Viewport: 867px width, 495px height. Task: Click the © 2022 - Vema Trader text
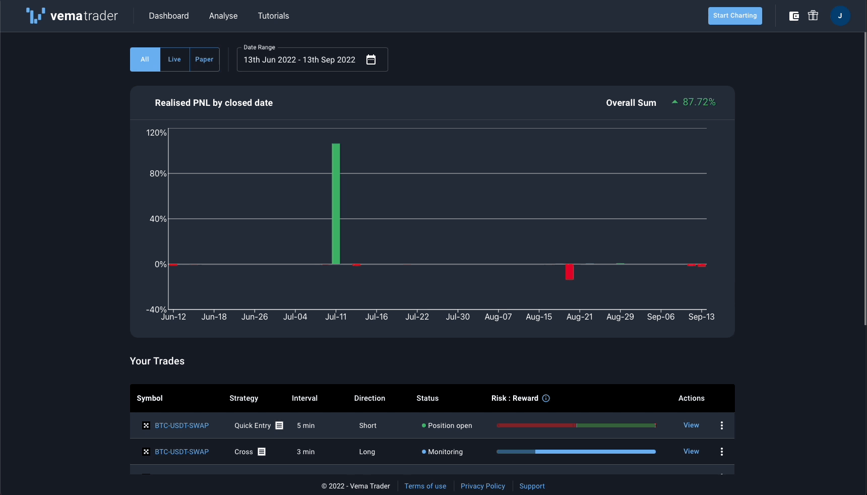point(356,486)
